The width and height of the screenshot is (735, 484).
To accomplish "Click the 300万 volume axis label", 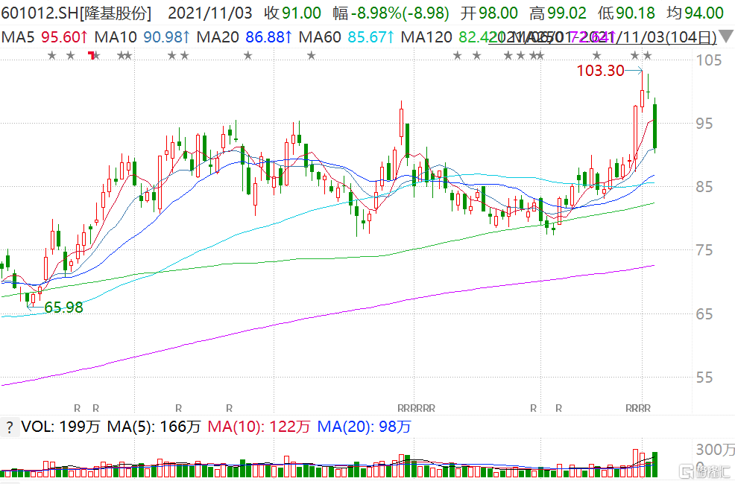I will (716, 450).
